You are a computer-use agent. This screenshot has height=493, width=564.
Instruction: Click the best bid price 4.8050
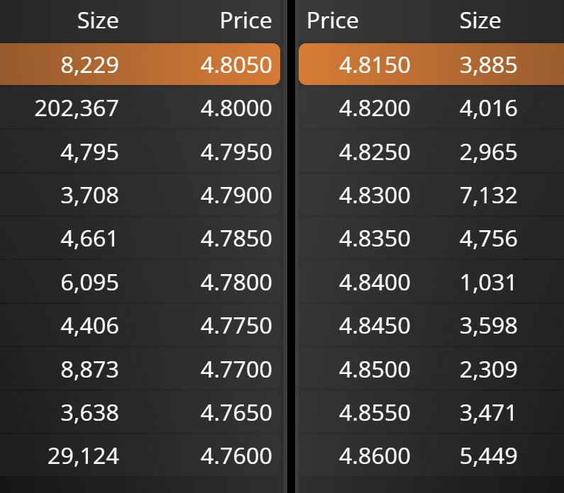(236, 65)
